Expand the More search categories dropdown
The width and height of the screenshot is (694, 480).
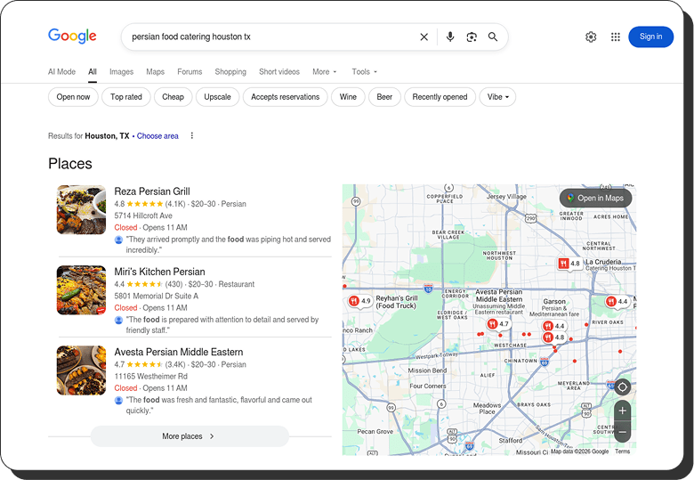click(325, 72)
